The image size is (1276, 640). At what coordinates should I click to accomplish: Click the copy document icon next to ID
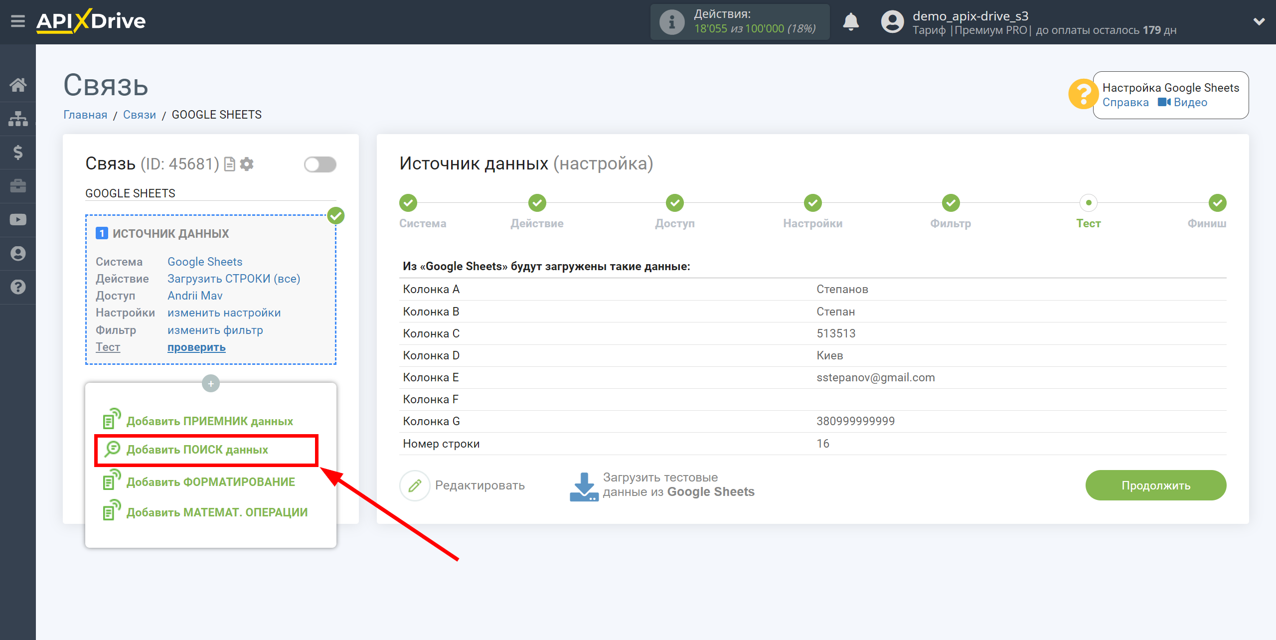tap(230, 164)
